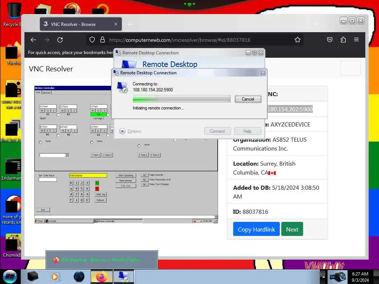Open the Save to Pocket icon
379x284 pixels.
(x=330, y=40)
